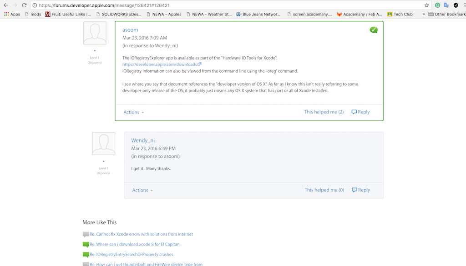Click 'More Like This' heading
This screenshot has height=266, width=466.
point(100,222)
